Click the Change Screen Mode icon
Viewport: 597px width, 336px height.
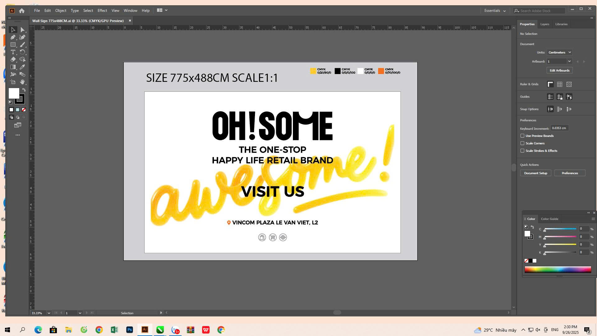18,125
